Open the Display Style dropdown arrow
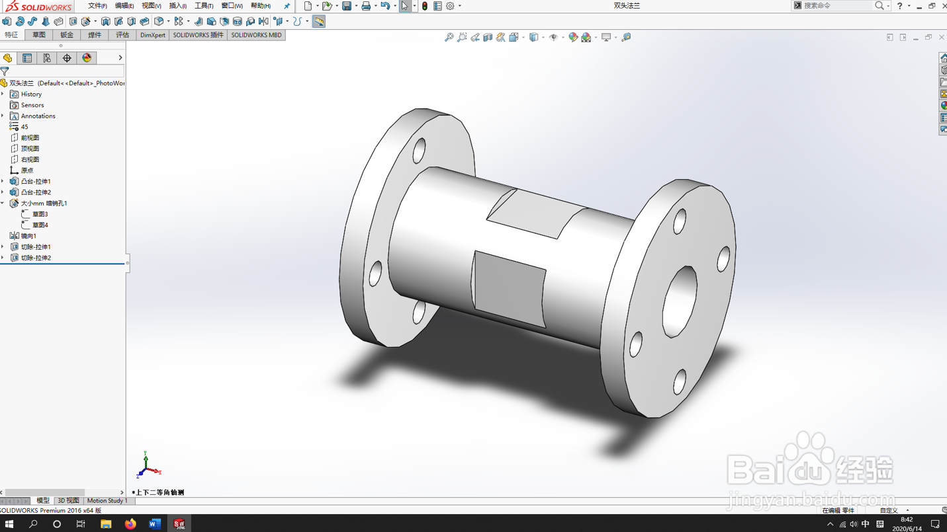Screen dimensions: 947x532 pos(543,37)
